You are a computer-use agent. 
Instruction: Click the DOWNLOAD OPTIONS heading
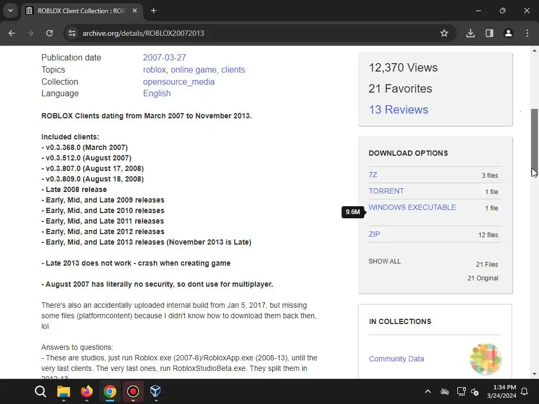(x=408, y=153)
